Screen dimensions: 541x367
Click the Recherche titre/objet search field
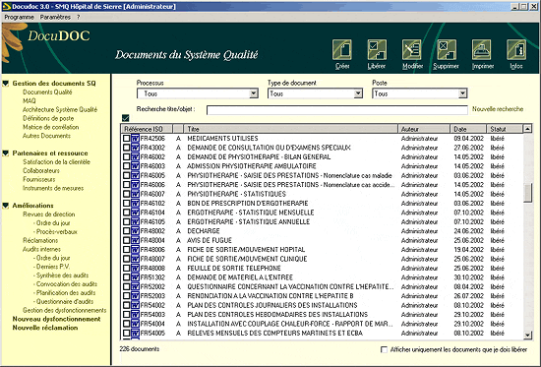pos(337,110)
